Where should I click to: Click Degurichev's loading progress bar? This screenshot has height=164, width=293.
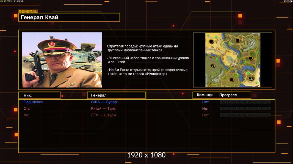click(x=245, y=102)
